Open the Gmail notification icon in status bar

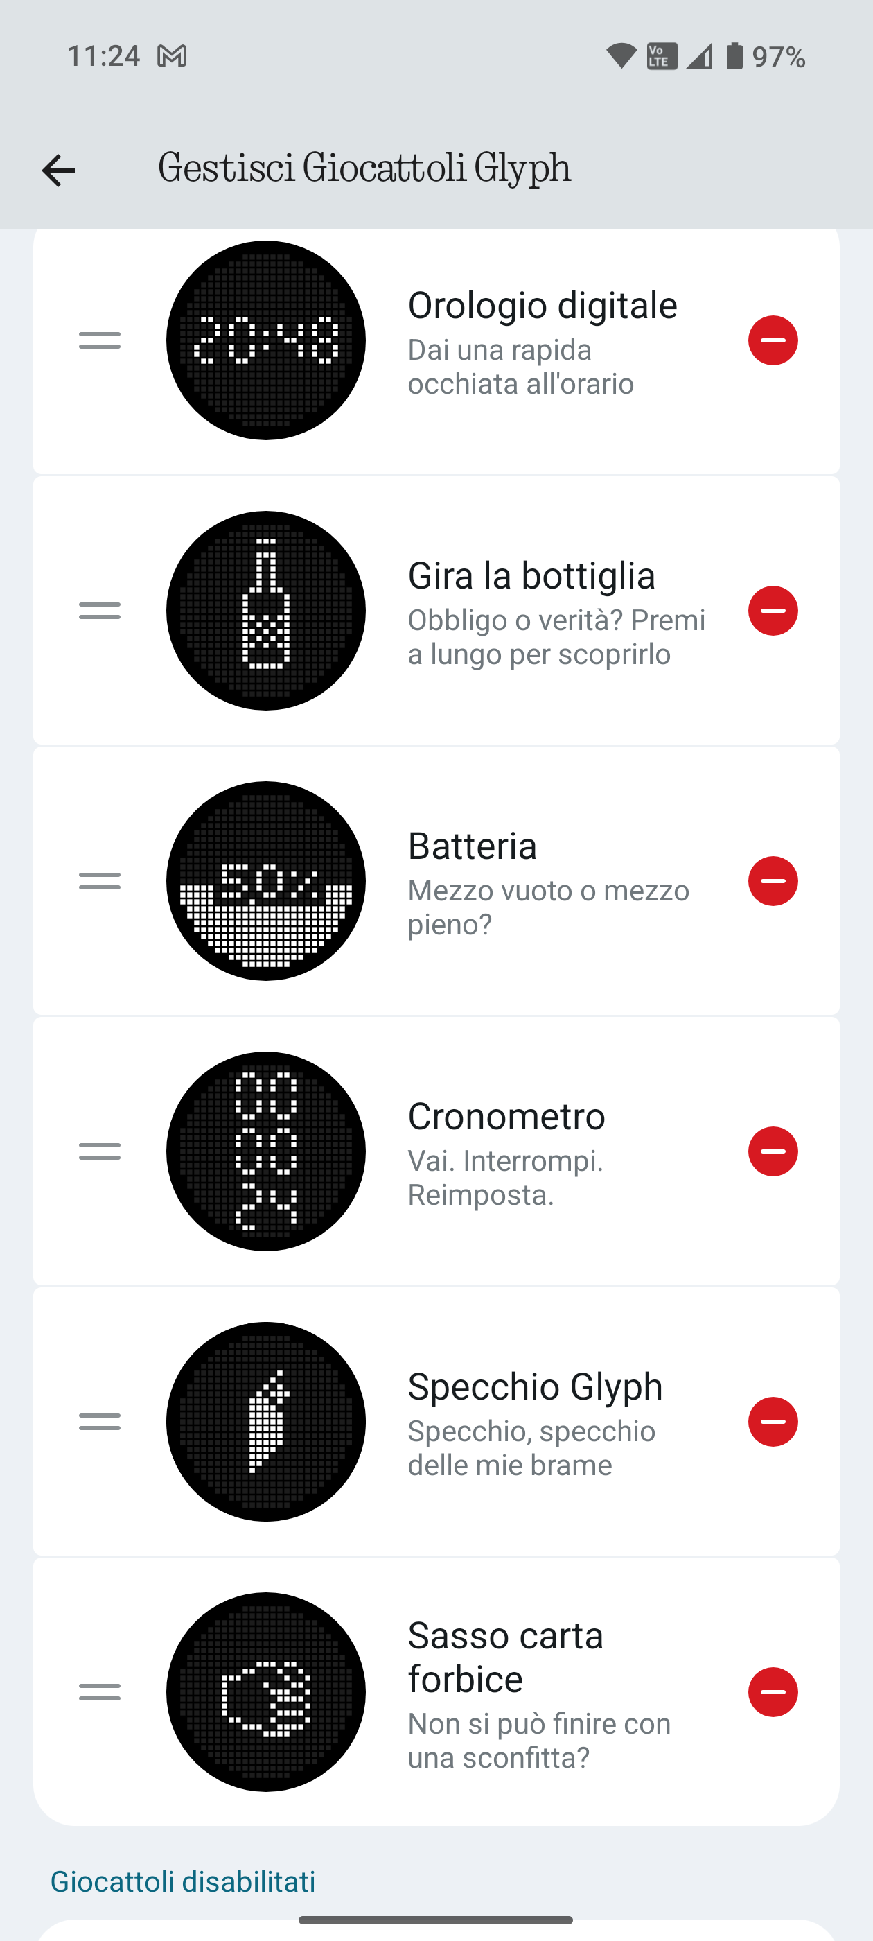click(172, 55)
